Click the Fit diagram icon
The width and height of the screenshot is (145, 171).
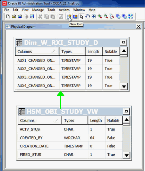(94, 17)
